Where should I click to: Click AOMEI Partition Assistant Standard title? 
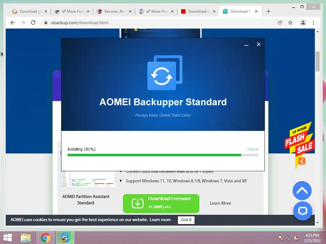tap(86, 200)
